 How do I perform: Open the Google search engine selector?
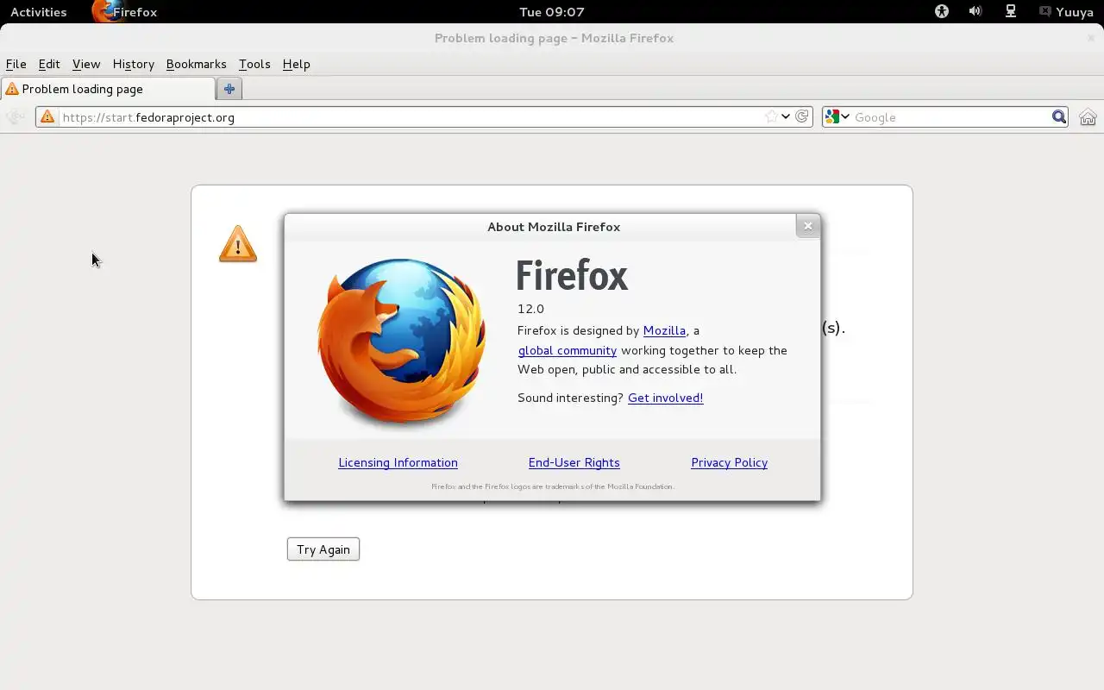837,117
